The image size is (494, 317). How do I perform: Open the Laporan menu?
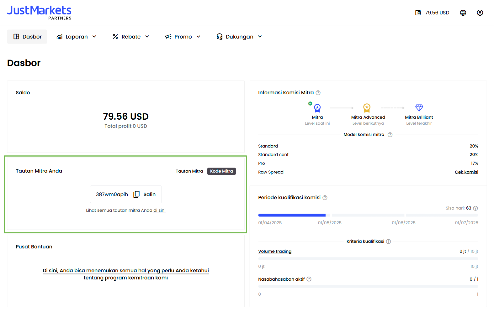(76, 37)
